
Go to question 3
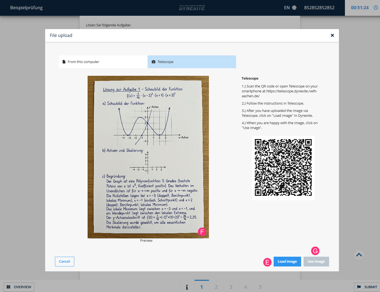231,287
